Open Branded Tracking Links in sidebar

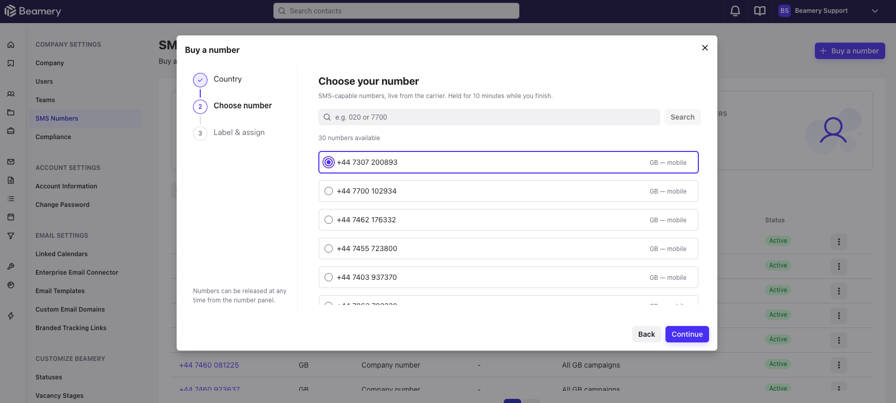71,328
